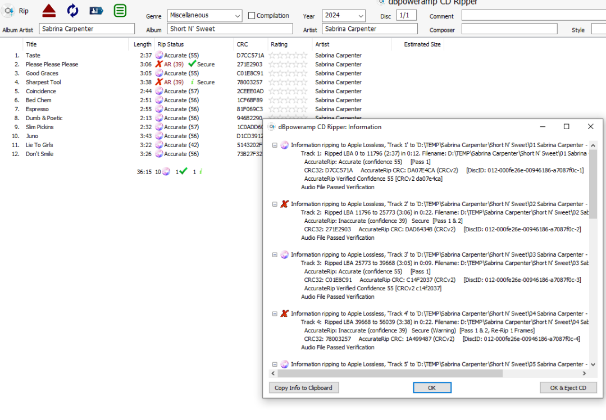Open the Year dropdown
Image resolution: width=606 pixels, height=420 pixels.
click(344, 16)
